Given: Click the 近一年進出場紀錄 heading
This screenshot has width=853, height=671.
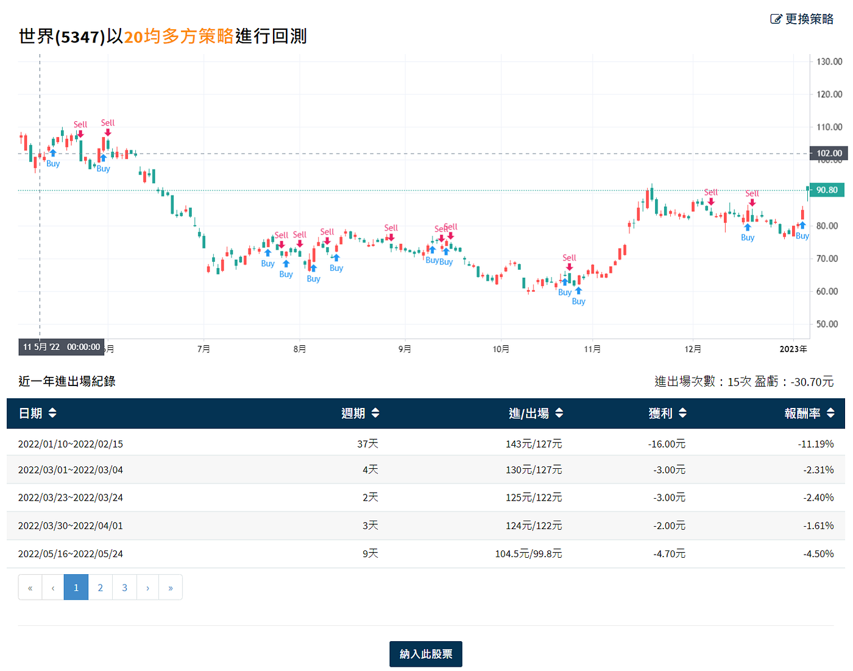Looking at the screenshot, I should point(67,381).
